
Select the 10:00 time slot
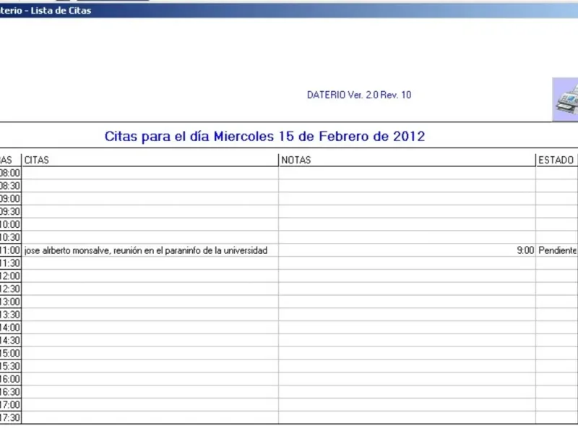(x=10, y=225)
